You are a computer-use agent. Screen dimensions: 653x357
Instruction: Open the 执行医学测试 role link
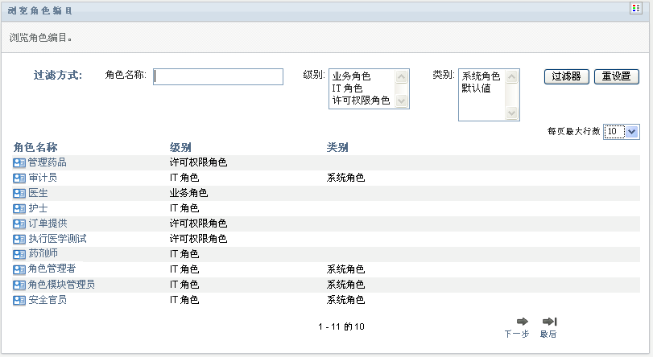[57, 239]
